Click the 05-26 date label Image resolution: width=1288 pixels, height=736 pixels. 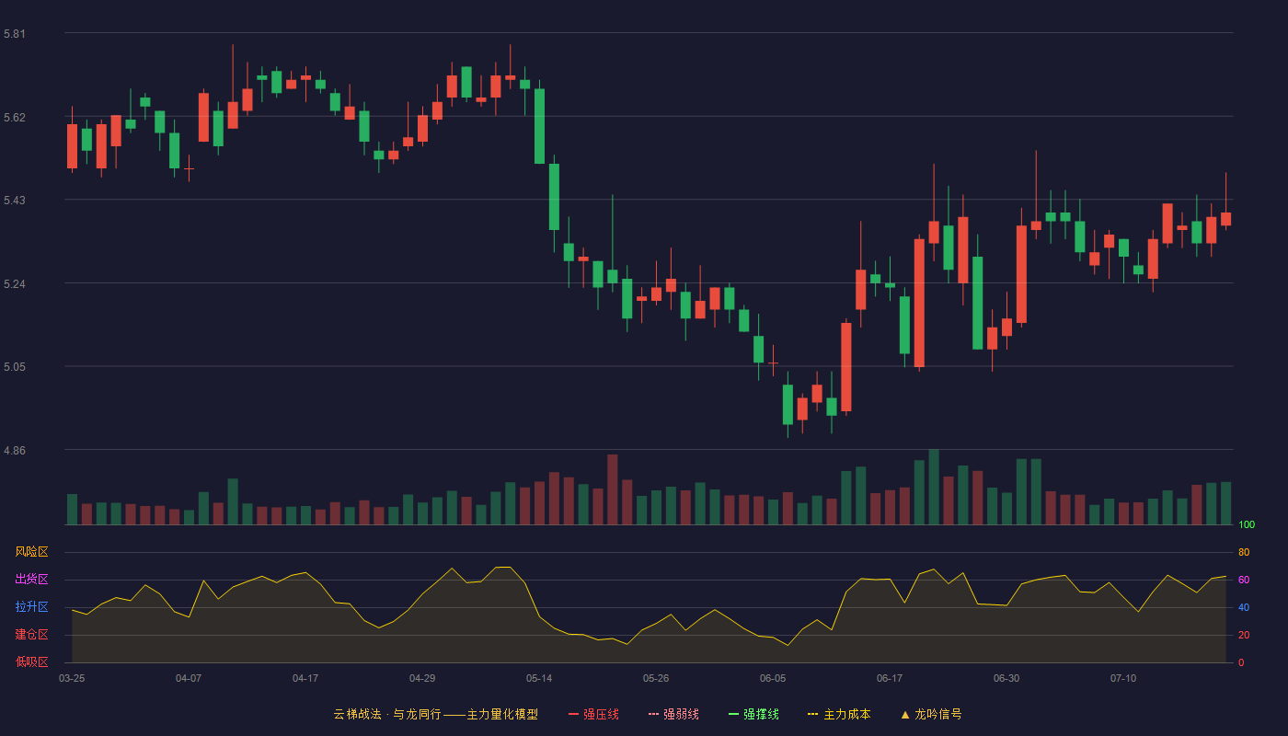tap(656, 678)
